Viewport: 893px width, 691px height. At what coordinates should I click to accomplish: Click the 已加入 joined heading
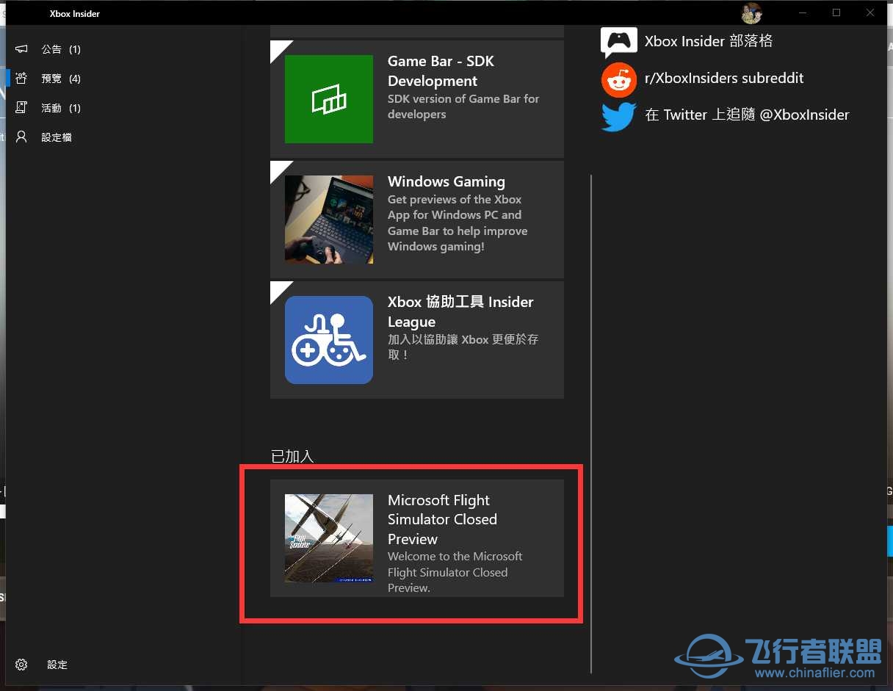pos(292,456)
